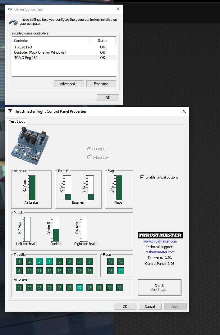Image resolution: width=220 pixels, height=335 pixels.
Task: Click lit Flaps button indicator 20
Action: (121, 270)
